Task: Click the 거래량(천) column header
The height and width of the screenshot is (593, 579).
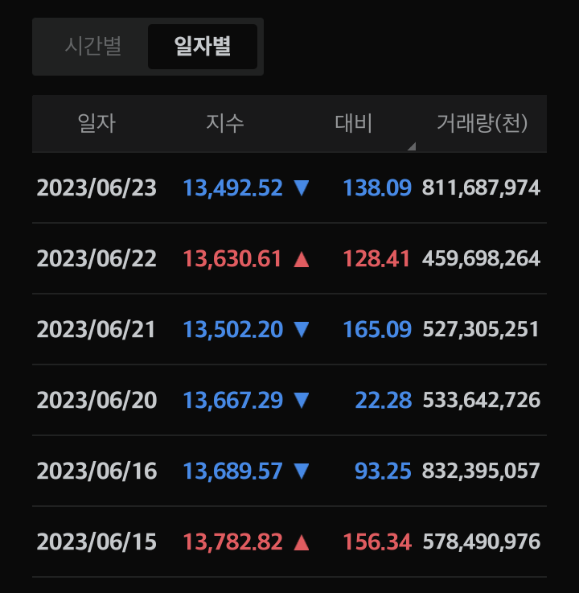Action: 482,123
